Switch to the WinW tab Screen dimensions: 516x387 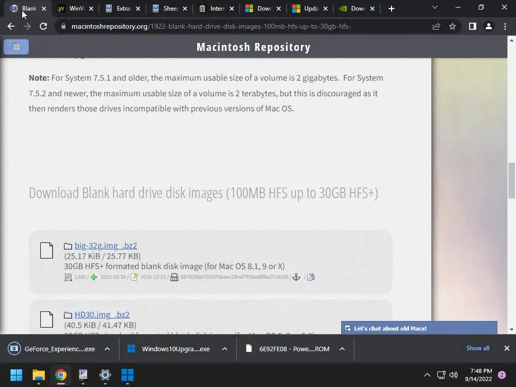pos(72,9)
